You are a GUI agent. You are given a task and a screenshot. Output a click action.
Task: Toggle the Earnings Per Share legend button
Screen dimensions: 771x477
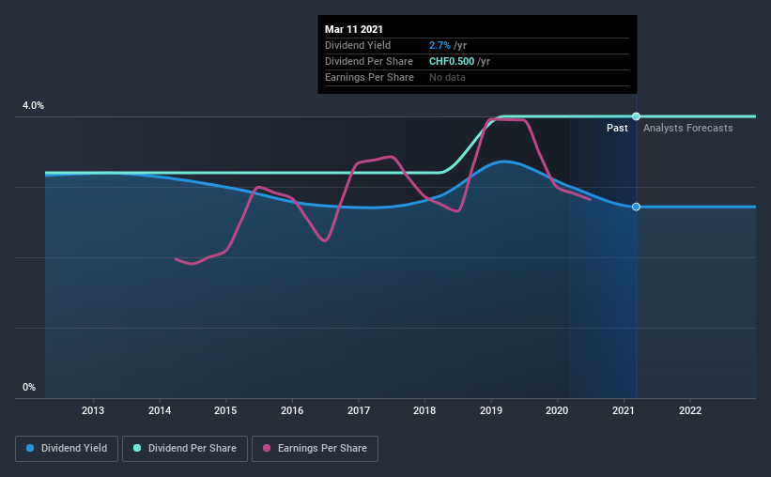(x=315, y=449)
